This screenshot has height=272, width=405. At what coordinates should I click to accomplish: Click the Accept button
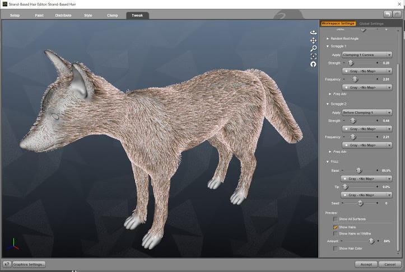[x=365, y=264]
